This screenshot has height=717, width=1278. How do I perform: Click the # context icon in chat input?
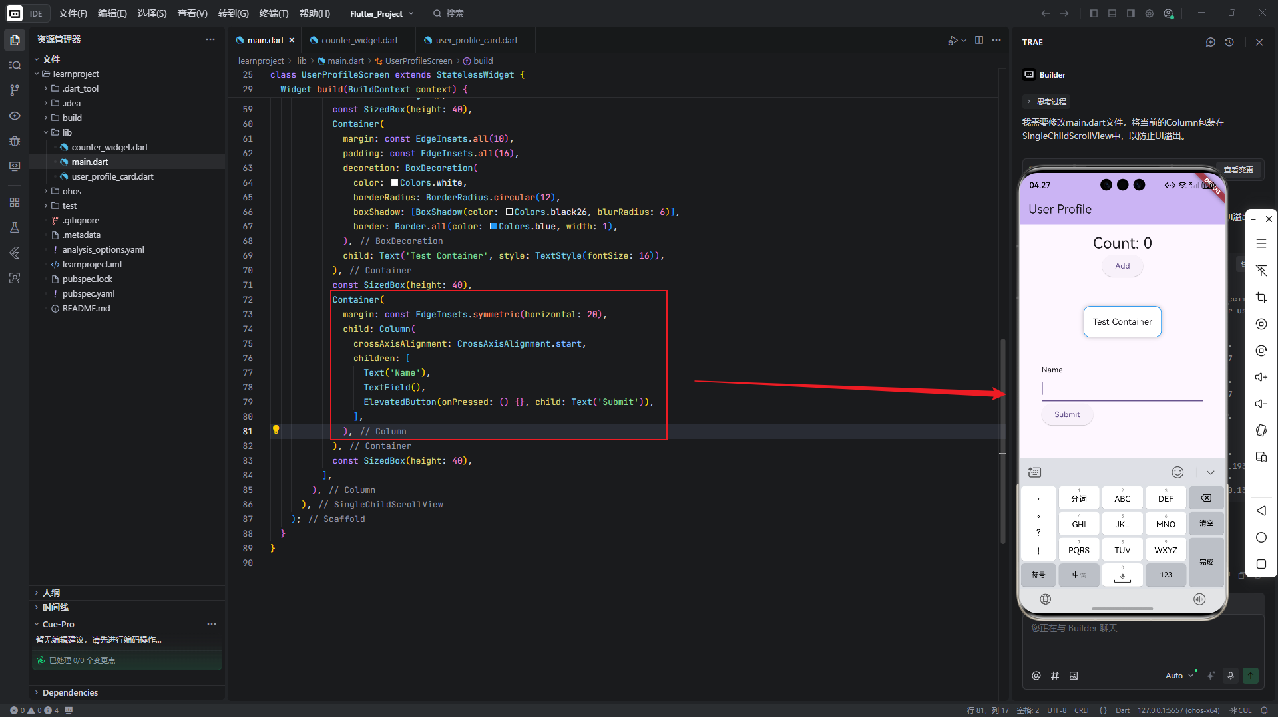click(1055, 676)
